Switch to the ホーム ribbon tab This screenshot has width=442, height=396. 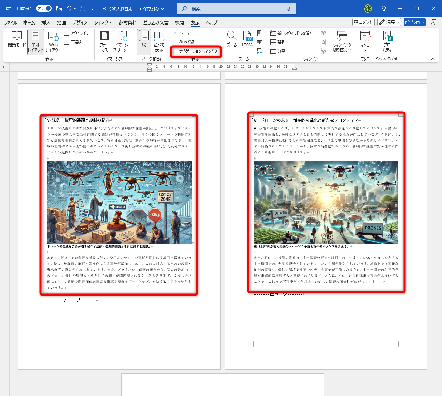click(29, 22)
